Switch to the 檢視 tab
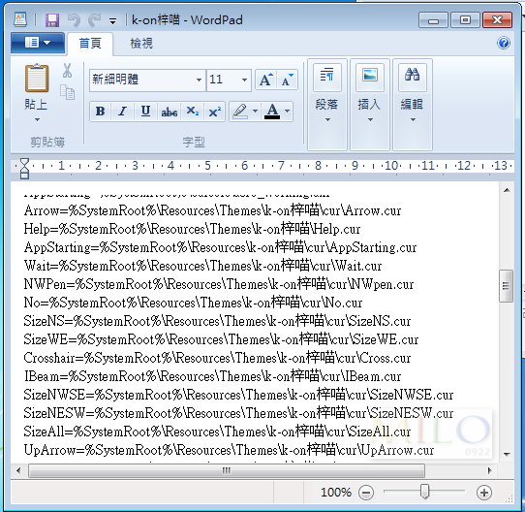This screenshot has height=512, width=525. (141, 44)
